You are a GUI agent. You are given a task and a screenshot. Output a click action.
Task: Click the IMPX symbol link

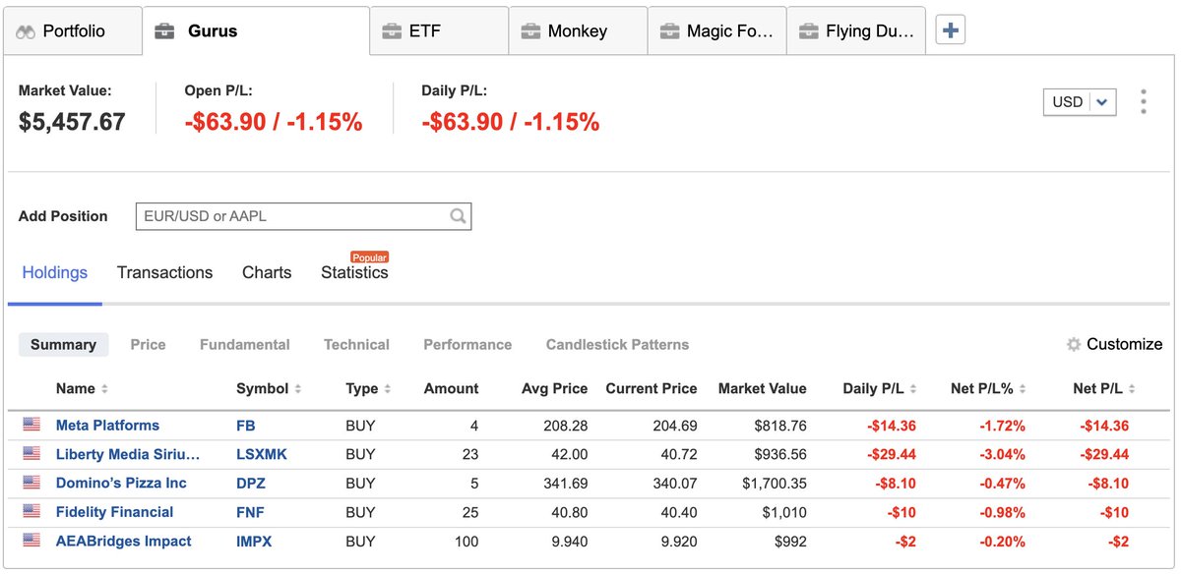pos(254,541)
